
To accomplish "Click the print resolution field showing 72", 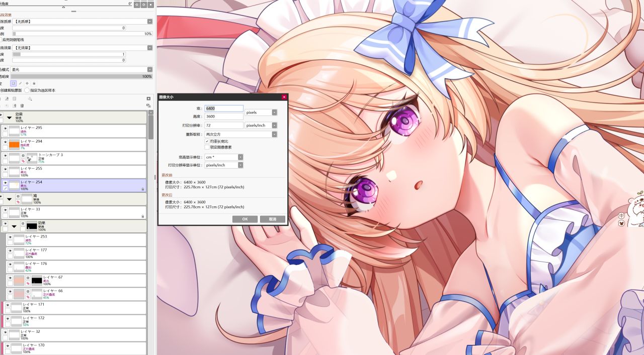I will tap(224, 126).
